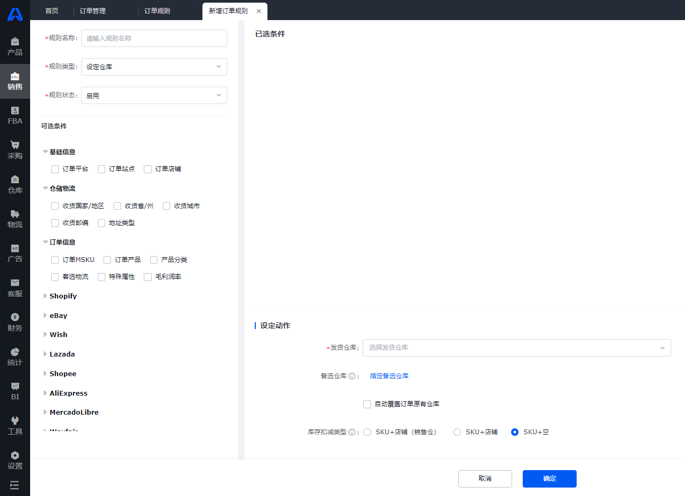Expand the Wish group
Image resolution: width=685 pixels, height=496 pixels.
45,335
